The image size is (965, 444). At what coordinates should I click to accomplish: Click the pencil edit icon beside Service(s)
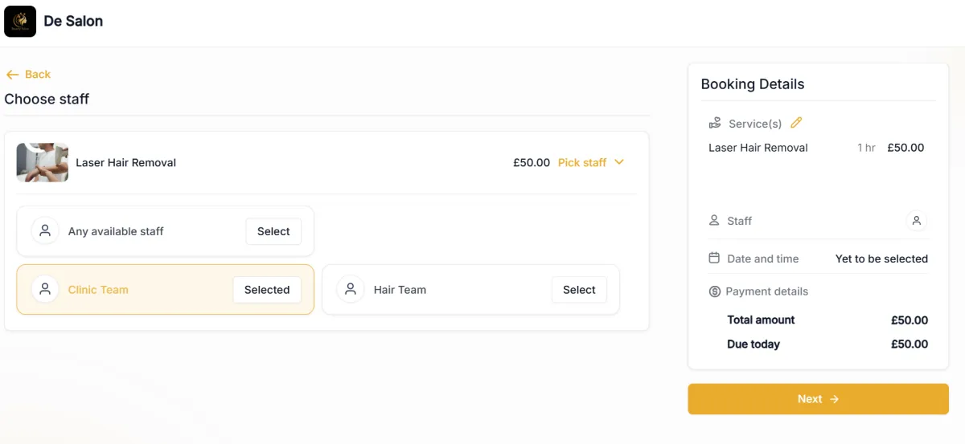tap(797, 123)
